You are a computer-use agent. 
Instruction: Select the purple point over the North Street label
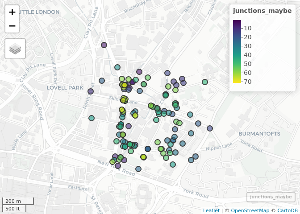pyautogui.click(x=91, y=91)
